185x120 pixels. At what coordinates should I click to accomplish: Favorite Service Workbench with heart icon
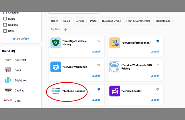pyautogui.click(x=99, y=65)
